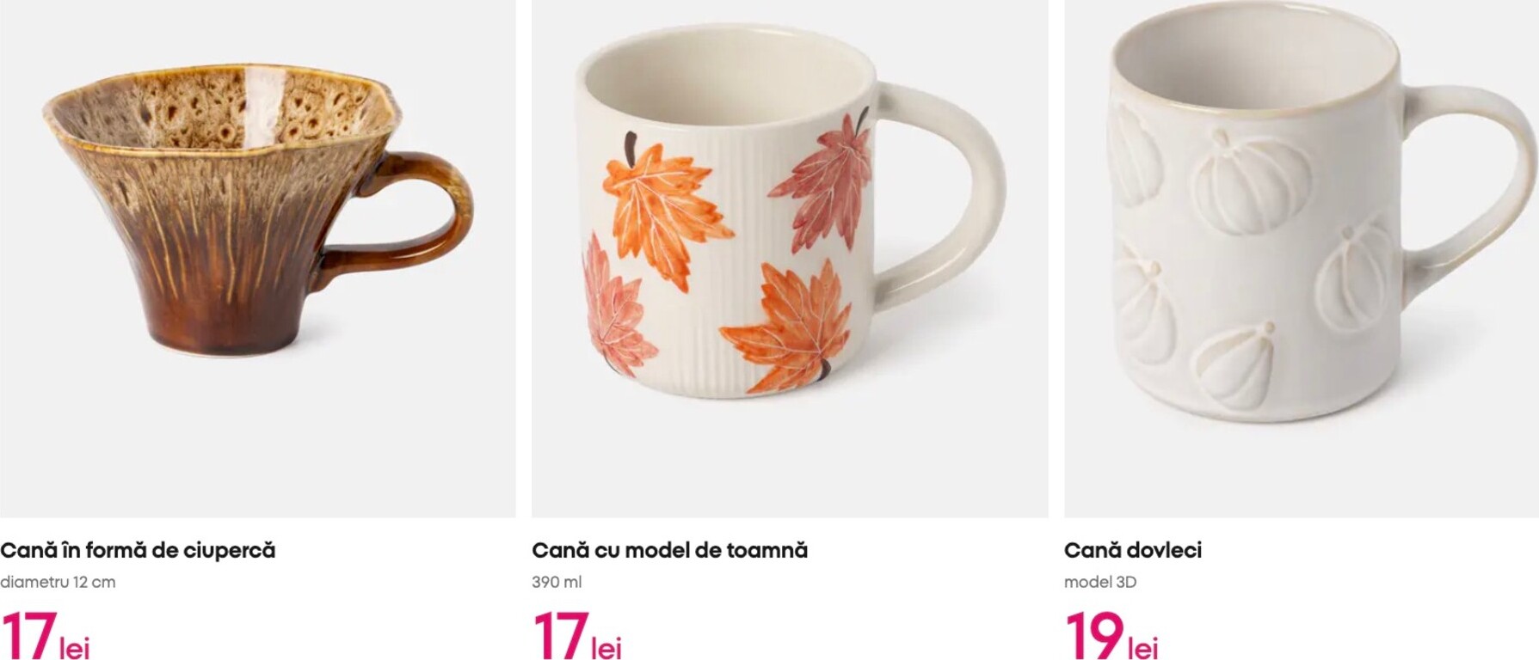The image size is (1539, 660).
Task: Click the 17 lei price of autumn mug
Action: [x=576, y=635]
